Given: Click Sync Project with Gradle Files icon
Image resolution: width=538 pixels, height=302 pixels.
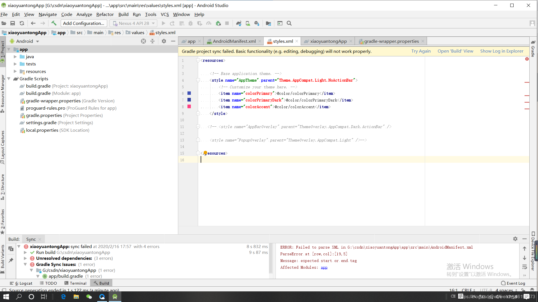Looking at the screenshot, I should coord(238,23).
